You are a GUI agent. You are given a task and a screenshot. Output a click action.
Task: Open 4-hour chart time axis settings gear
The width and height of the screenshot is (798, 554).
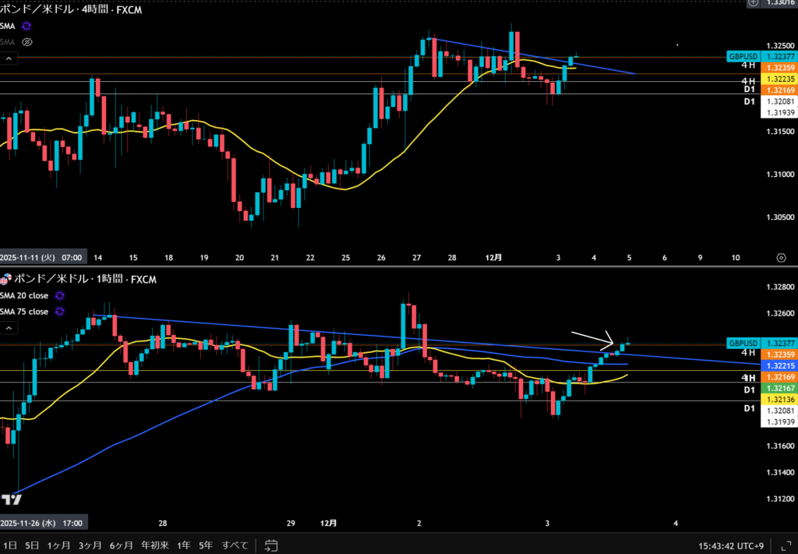pos(781,257)
